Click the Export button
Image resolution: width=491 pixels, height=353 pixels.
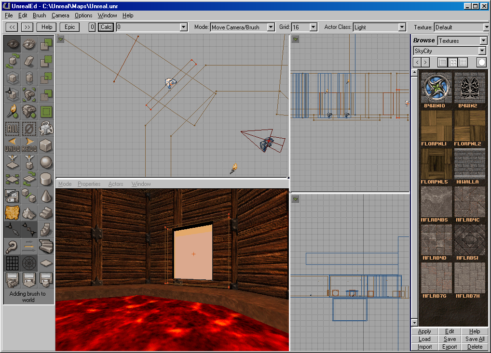(450, 347)
